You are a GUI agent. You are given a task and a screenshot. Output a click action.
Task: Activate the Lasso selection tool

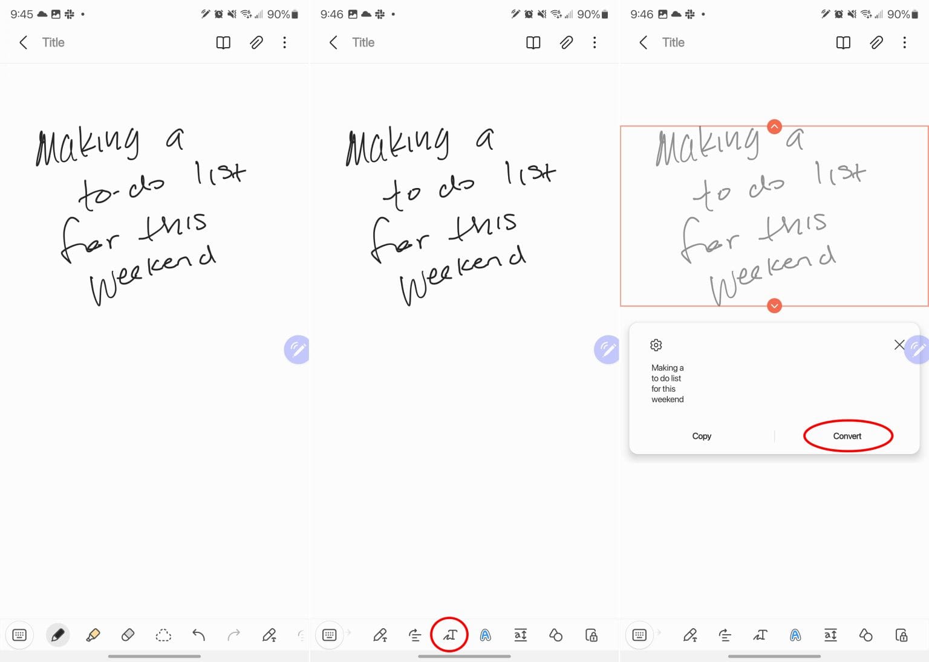pyautogui.click(x=163, y=635)
